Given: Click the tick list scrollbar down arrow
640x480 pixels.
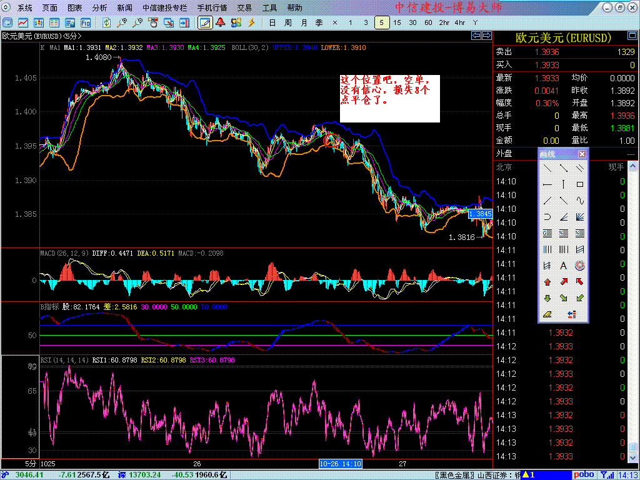Looking at the screenshot, I should (632, 457).
